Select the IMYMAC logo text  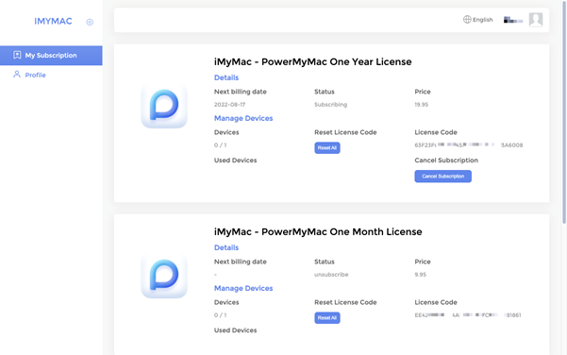click(x=53, y=22)
